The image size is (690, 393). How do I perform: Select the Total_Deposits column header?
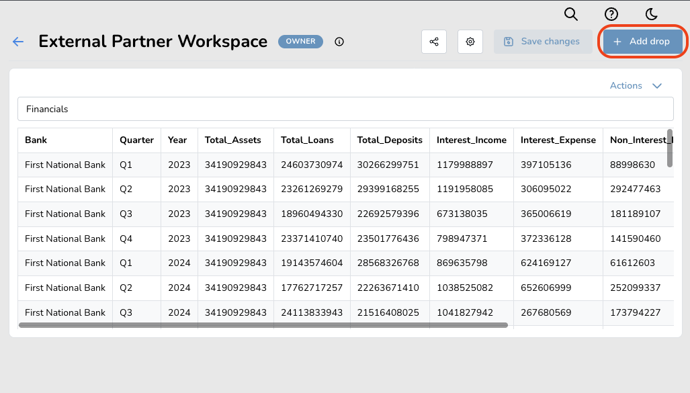390,140
